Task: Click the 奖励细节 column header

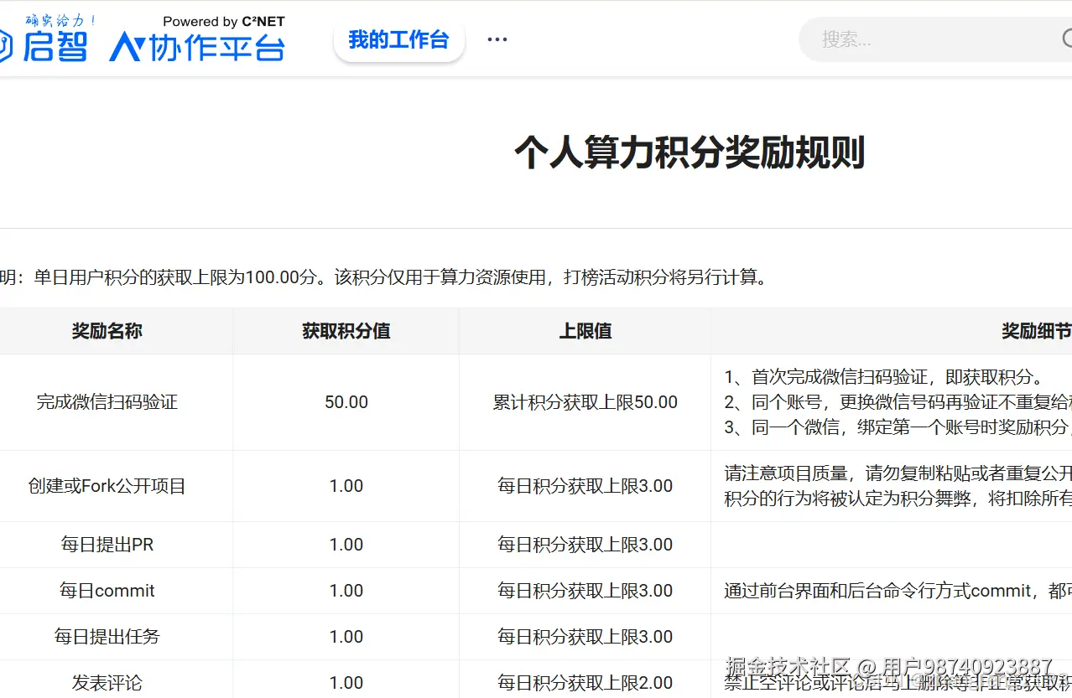Action: pos(1037,331)
